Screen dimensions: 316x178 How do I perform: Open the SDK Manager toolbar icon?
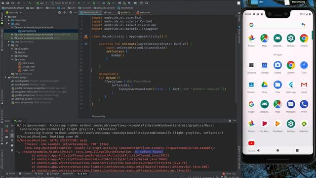pos(129,3)
